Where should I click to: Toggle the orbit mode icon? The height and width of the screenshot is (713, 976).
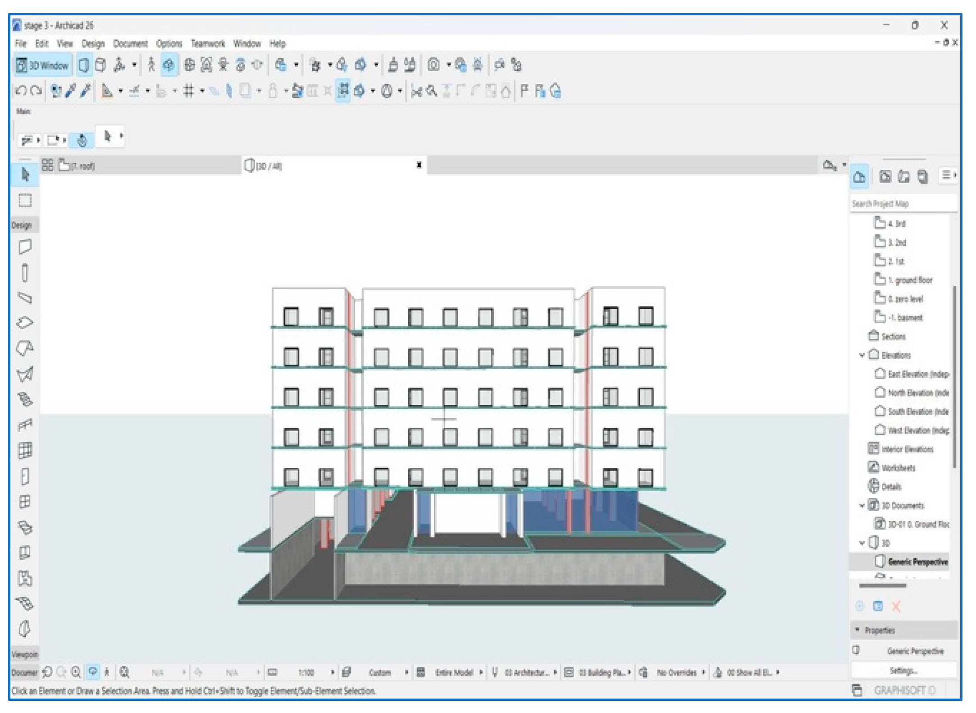point(169,65)
